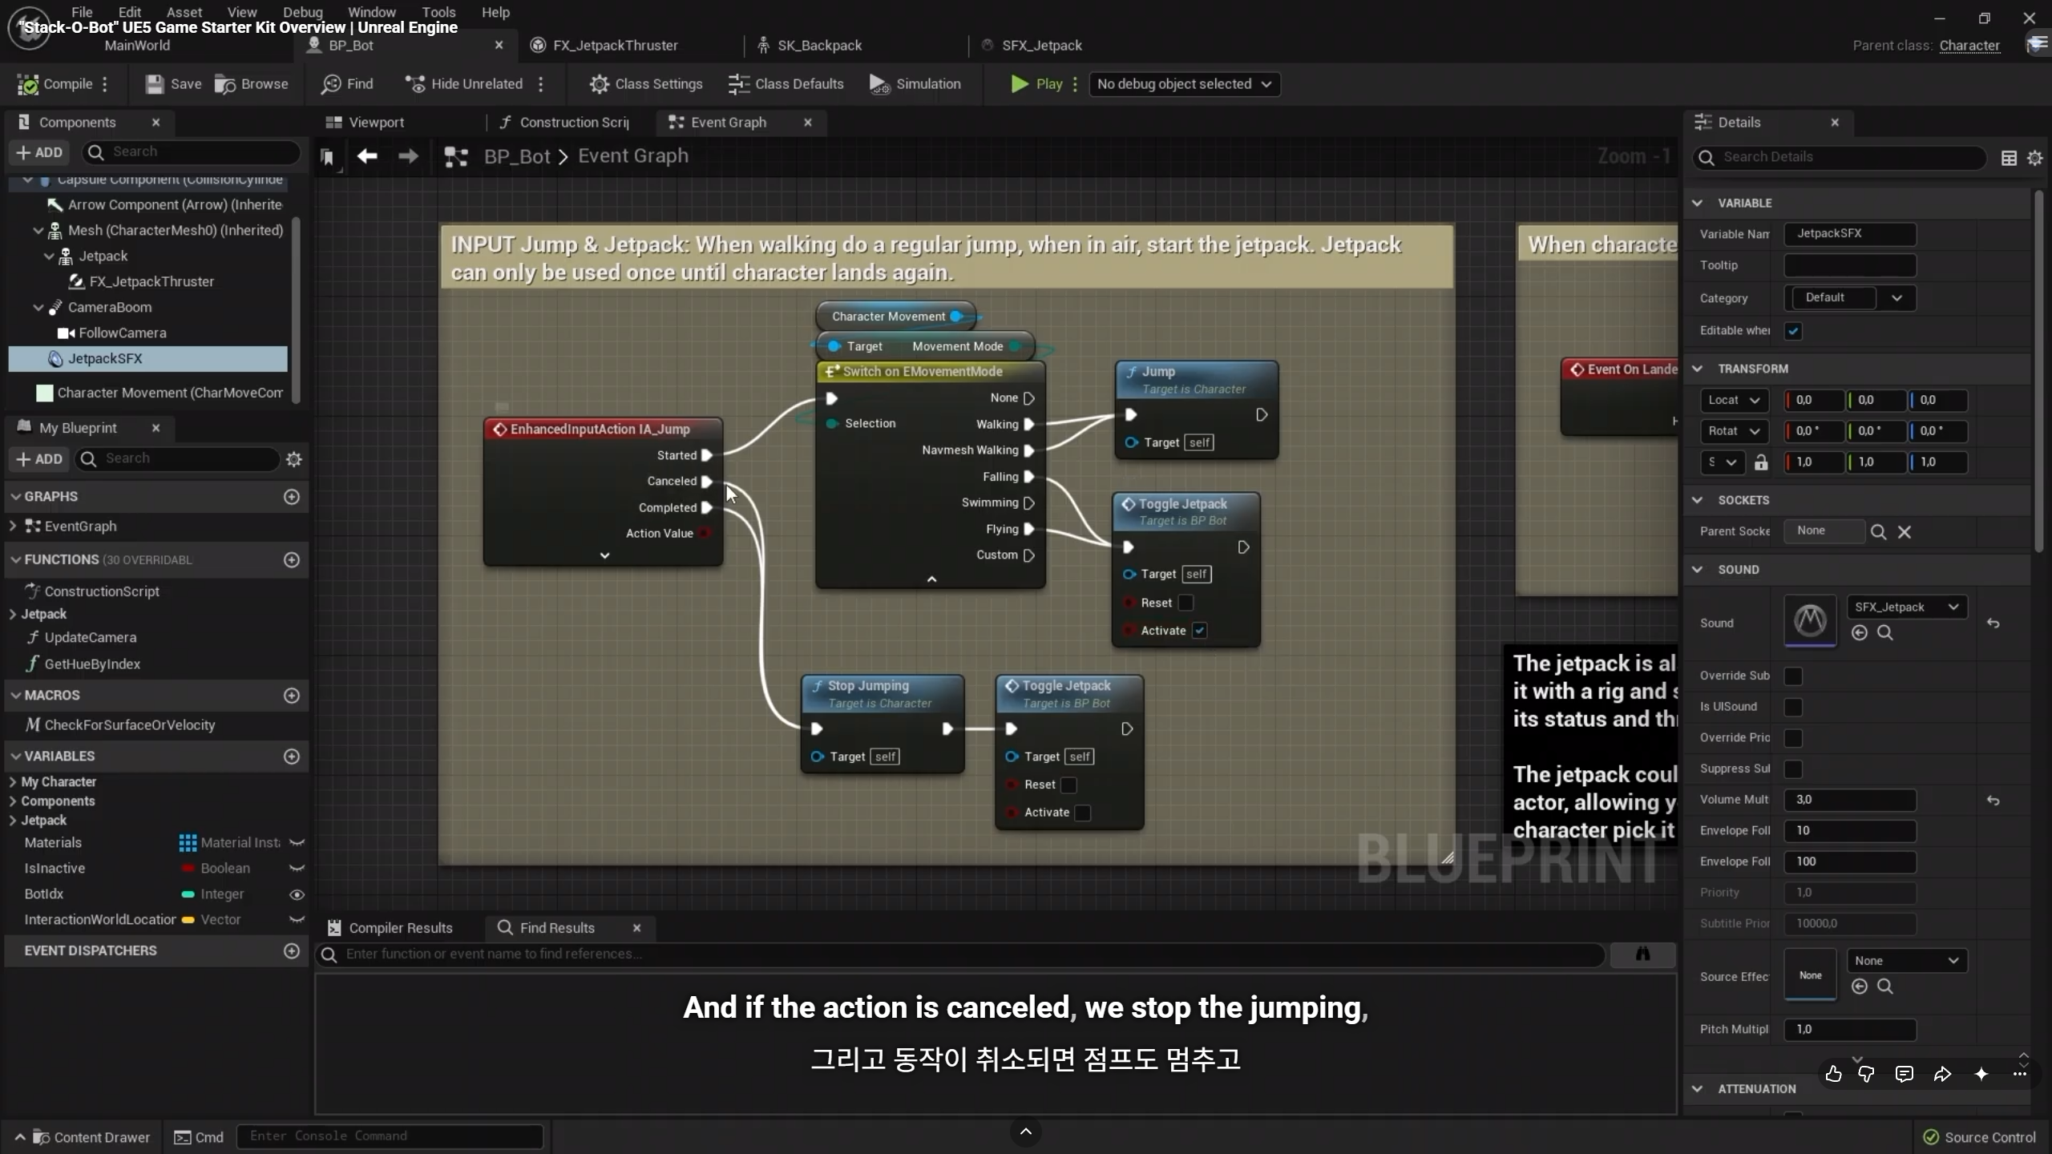2052x1154 pixels.
Task: Toggle scale lock icon in Transform
Action: click(1761, 462)
